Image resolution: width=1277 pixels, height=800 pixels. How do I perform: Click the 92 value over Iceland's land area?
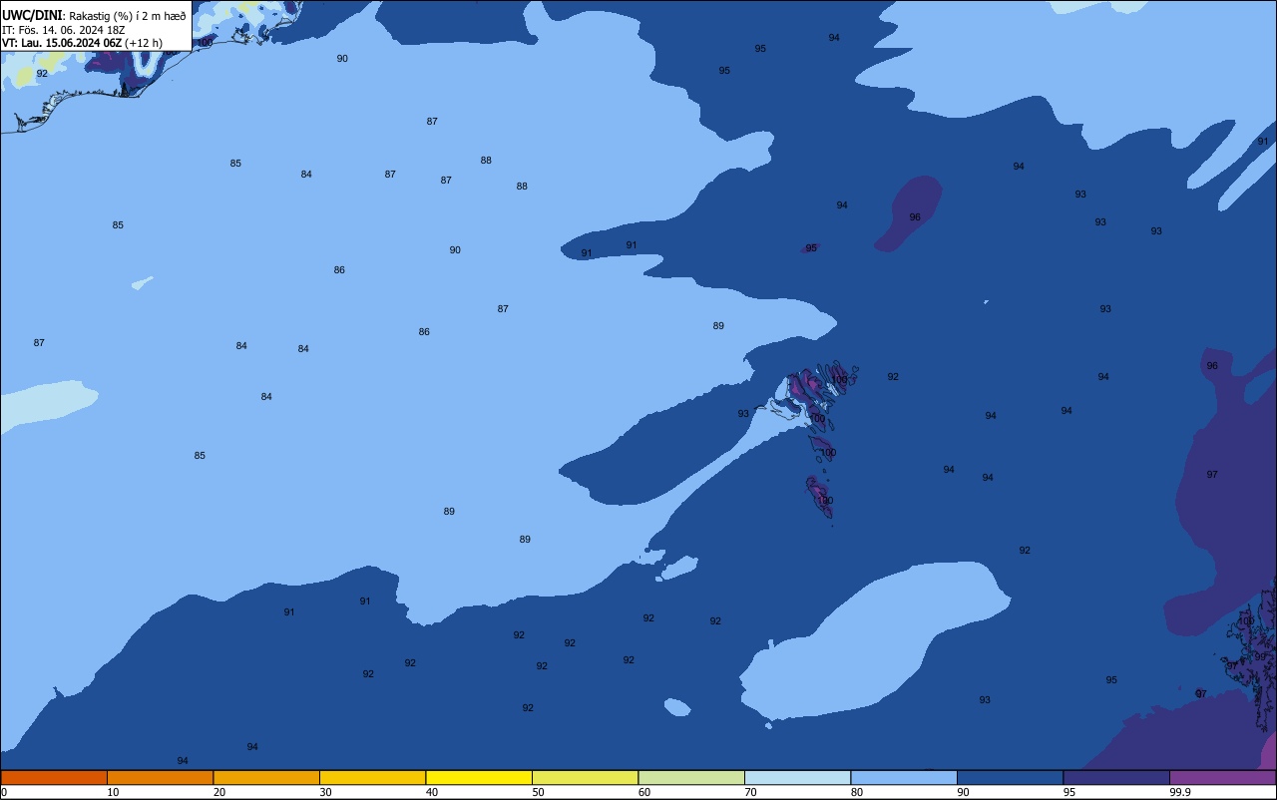point(42,74)
